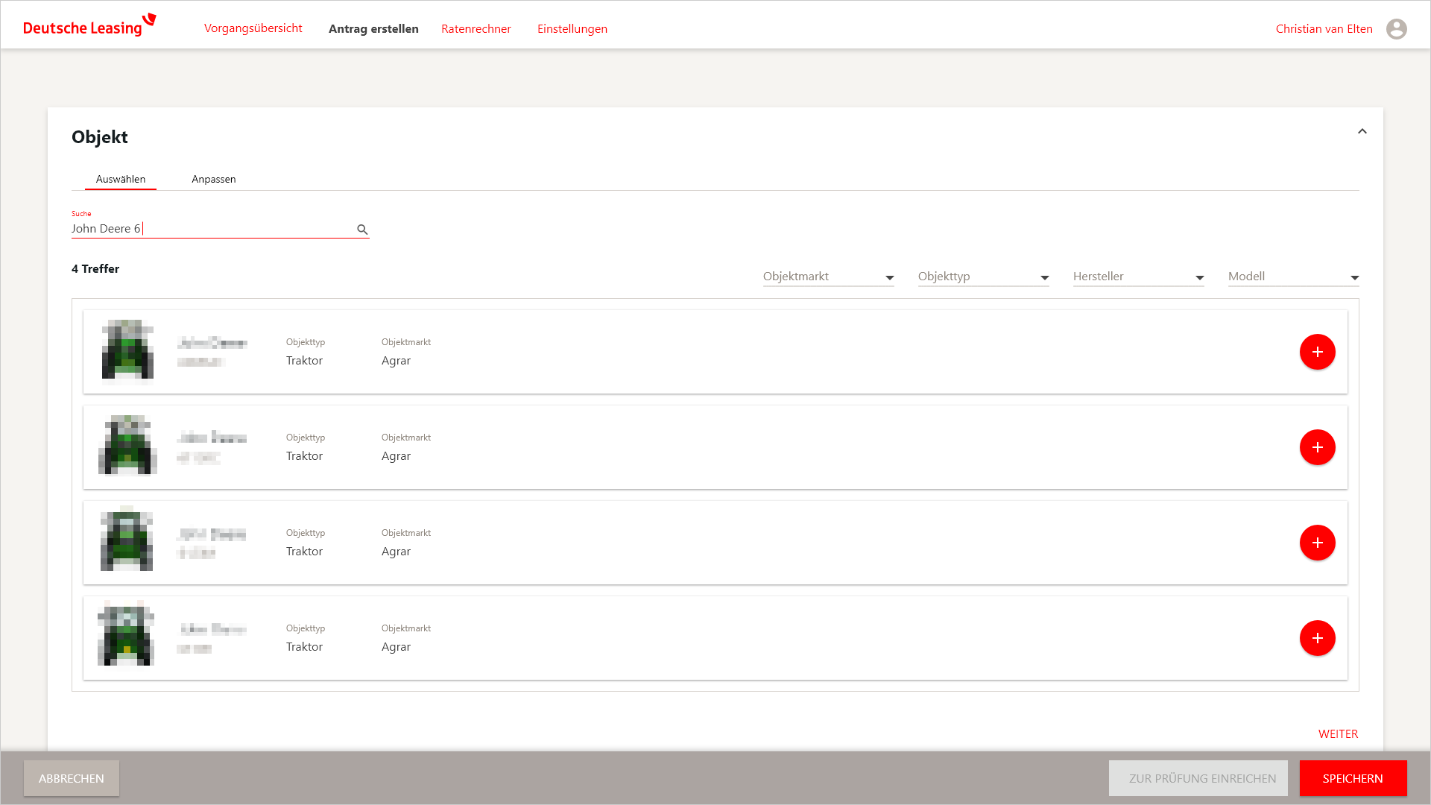Screen dimensions: 1431x805
Task: Click the Deutsche Leasing logo
Action: [89, 26]
